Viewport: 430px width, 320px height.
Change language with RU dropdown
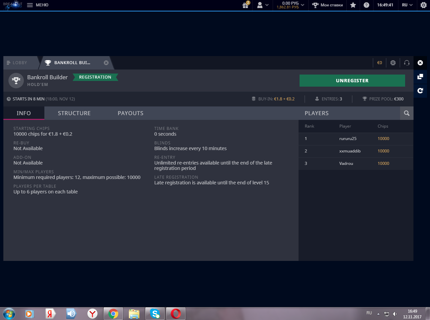[x=407, y=5]
